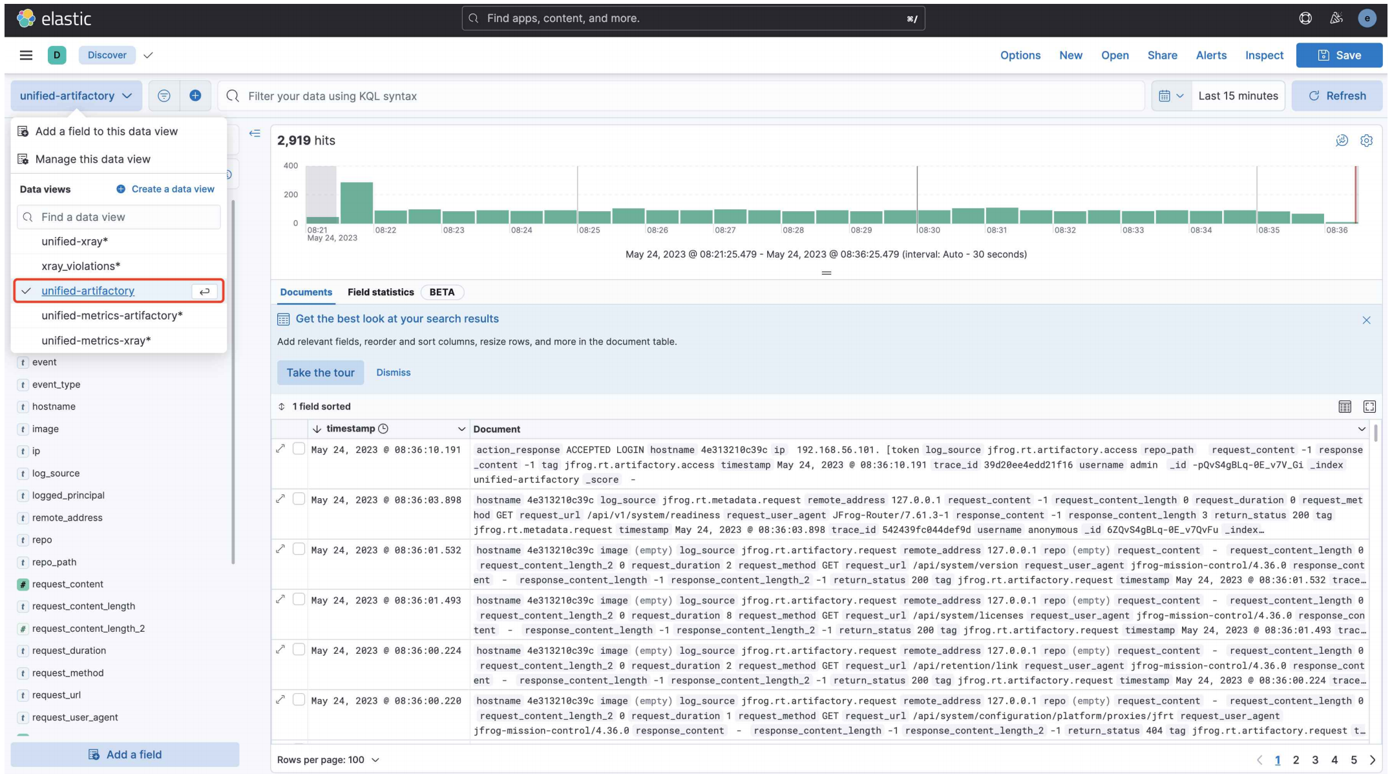Image resolution: width=1392 pixels, height=774 pixels.
Task: Click the Create a data view plus link
Action: tap(165, 189)
